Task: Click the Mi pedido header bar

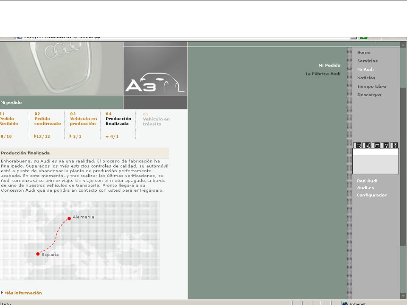Action: (62, 103)
